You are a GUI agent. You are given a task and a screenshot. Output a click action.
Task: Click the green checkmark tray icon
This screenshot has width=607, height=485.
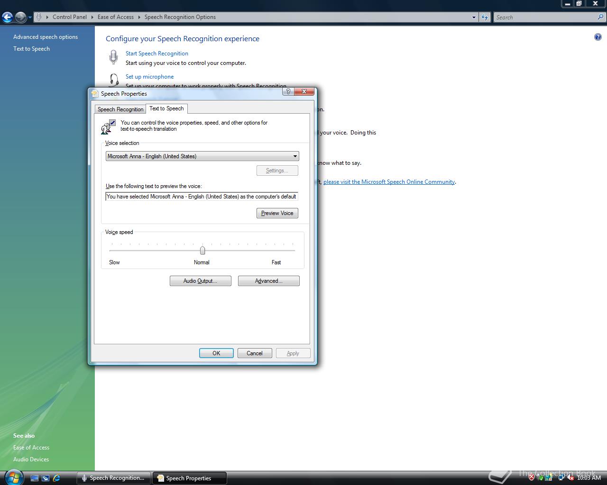pyautogui.click(x=541, y=478)
